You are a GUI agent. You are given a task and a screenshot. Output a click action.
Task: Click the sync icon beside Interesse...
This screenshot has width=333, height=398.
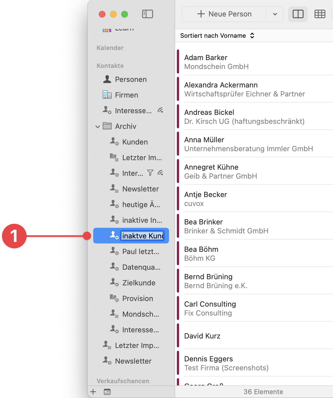click(x=160, y=110)
